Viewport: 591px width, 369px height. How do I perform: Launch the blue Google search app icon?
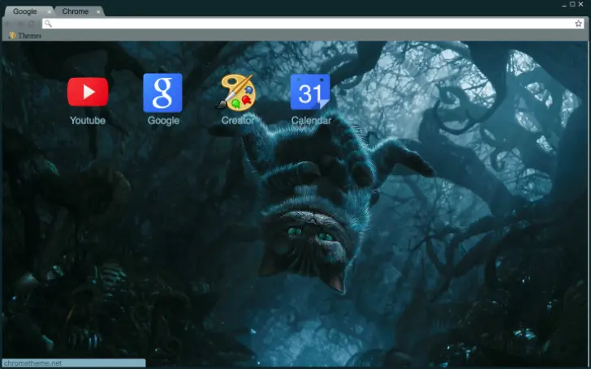click(162, 92)
